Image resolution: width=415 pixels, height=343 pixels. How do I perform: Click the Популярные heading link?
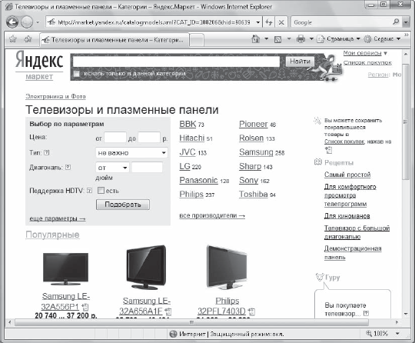(x=52, y=235)
